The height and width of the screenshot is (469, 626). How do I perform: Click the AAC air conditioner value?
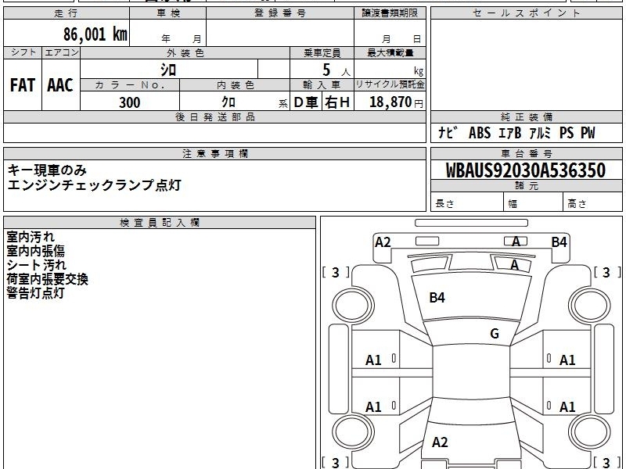click(x=60, y=85)
